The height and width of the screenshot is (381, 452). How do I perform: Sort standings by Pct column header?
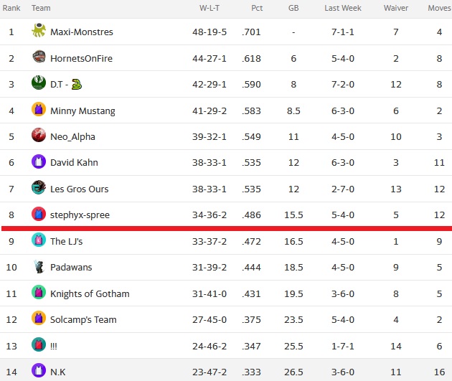click(x=257, y=8)
